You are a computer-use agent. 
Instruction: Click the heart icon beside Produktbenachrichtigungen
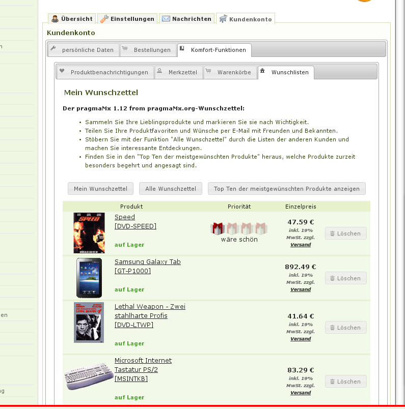pyautogui.click(x=62, y=72)
